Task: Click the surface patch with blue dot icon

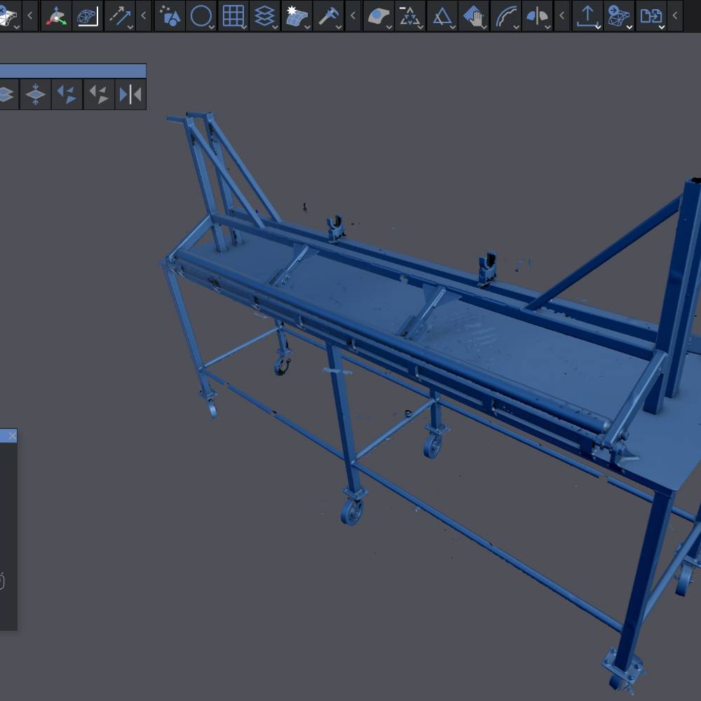Action: (x=379, y=16)
